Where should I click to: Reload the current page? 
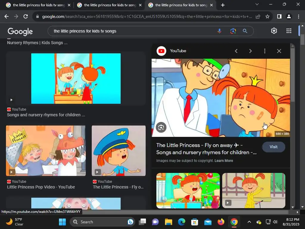[x=26, y=17]
